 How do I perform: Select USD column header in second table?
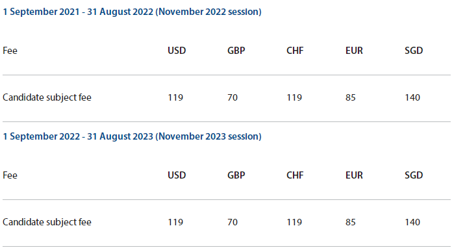click(177, 175)
